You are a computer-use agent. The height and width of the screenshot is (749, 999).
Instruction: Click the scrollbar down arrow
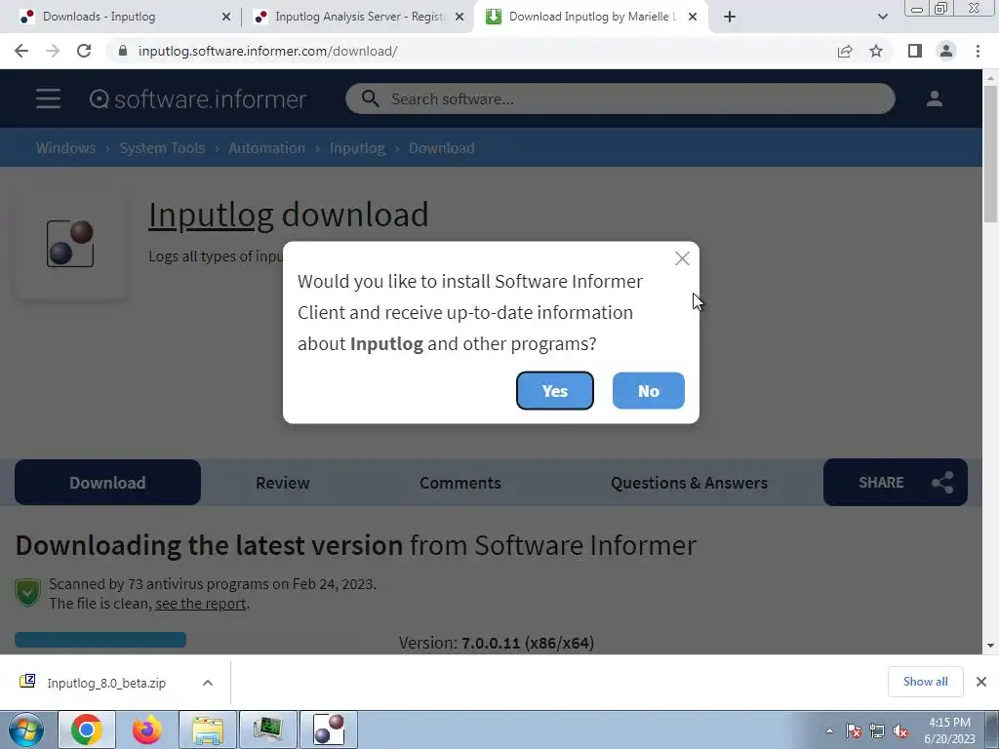pyautogui.click(x=990, y=646)
